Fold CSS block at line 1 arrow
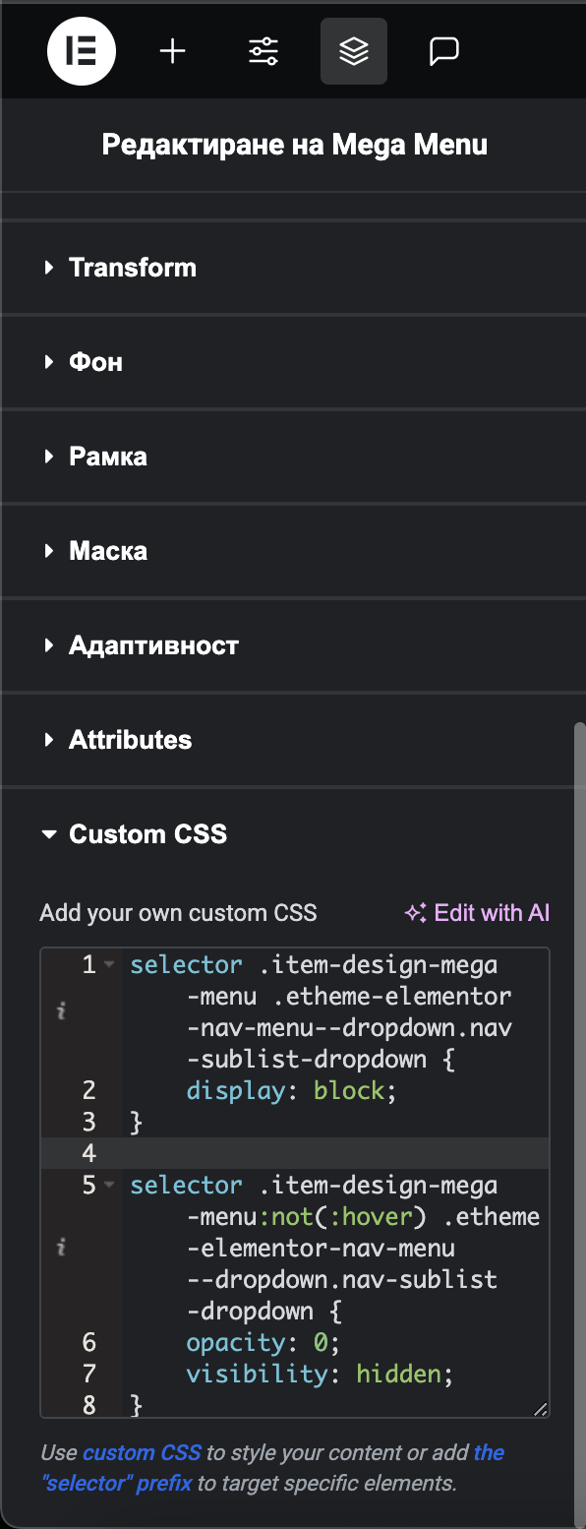This screenshot has height=1529, width=586. [x=109, y=964]
